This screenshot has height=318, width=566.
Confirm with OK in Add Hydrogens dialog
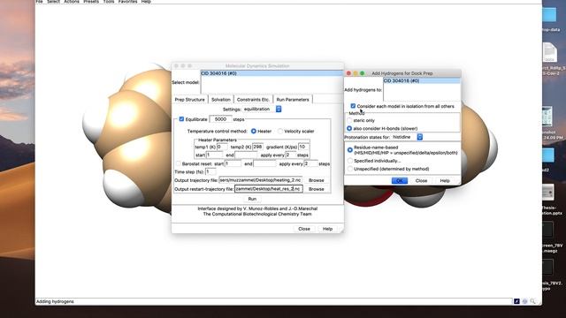(x=399, y=180)
